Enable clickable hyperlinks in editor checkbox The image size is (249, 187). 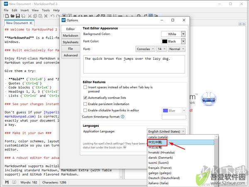point(85,111)
